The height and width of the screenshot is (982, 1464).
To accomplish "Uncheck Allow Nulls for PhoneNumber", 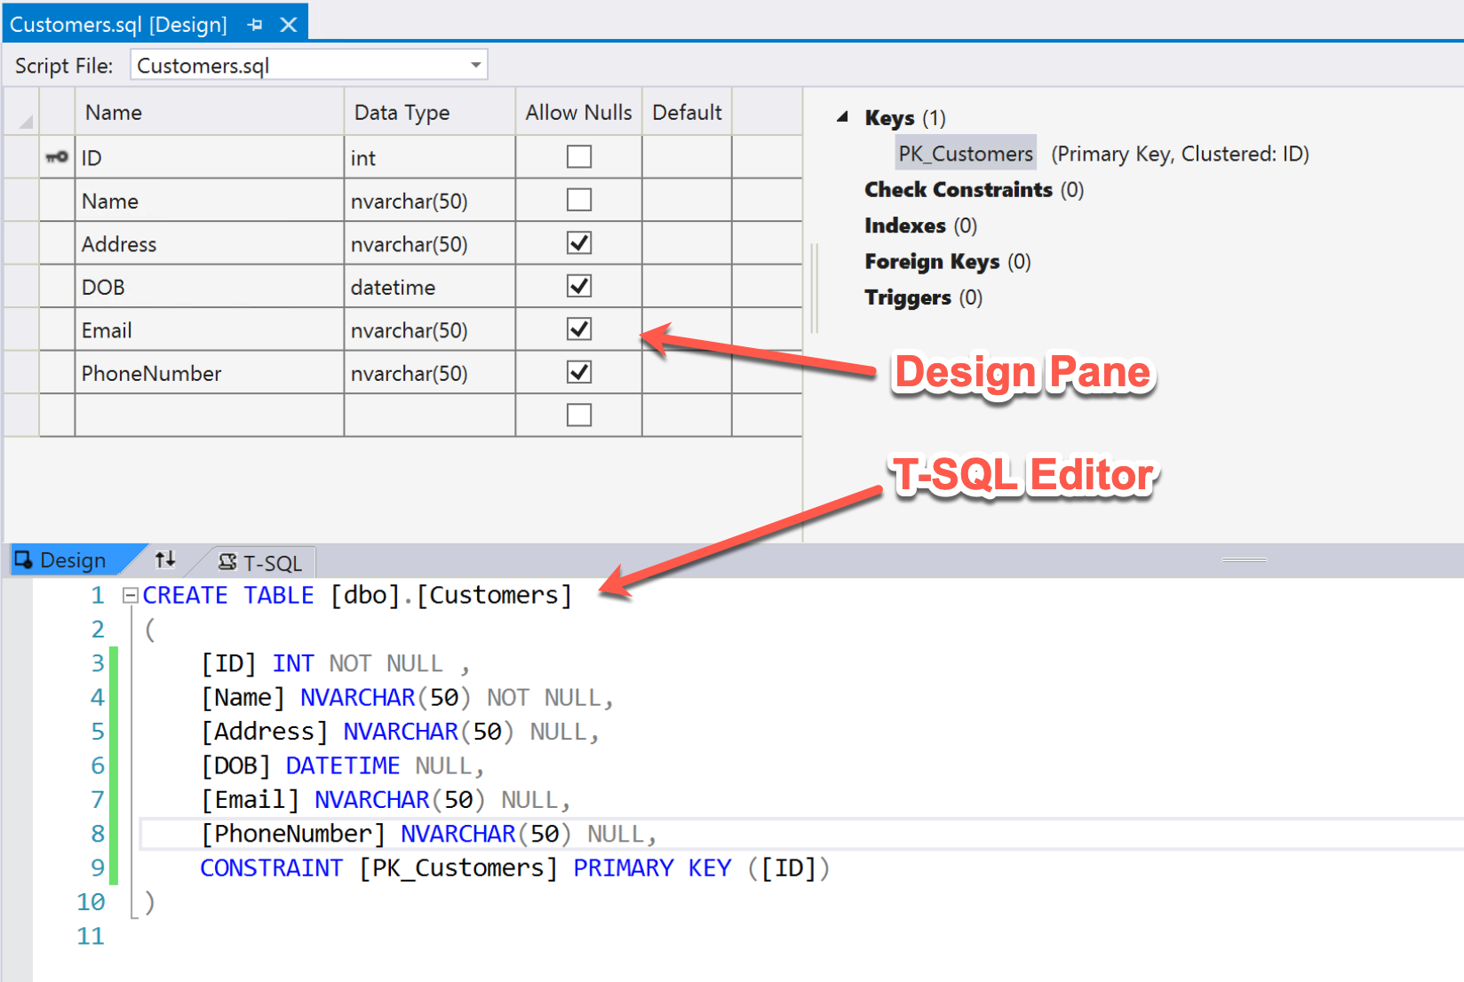I will click(578, 372).
